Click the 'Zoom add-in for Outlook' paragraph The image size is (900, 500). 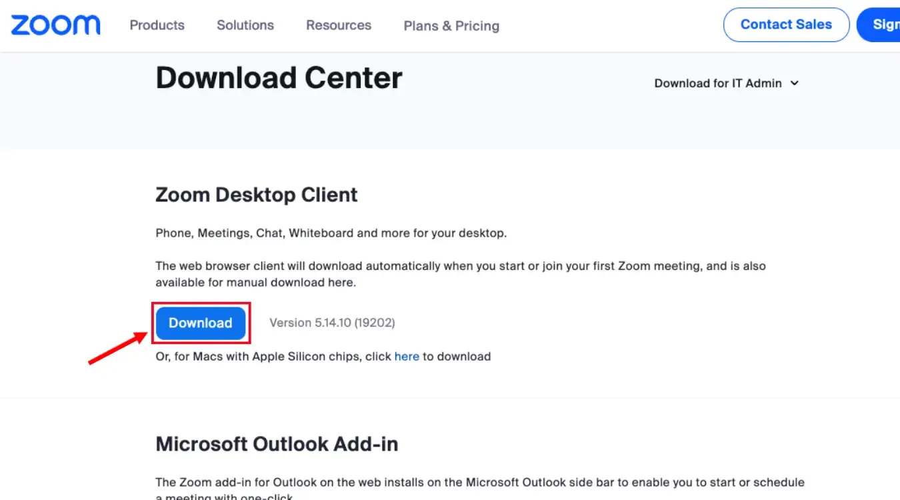(x=480, y=489)
